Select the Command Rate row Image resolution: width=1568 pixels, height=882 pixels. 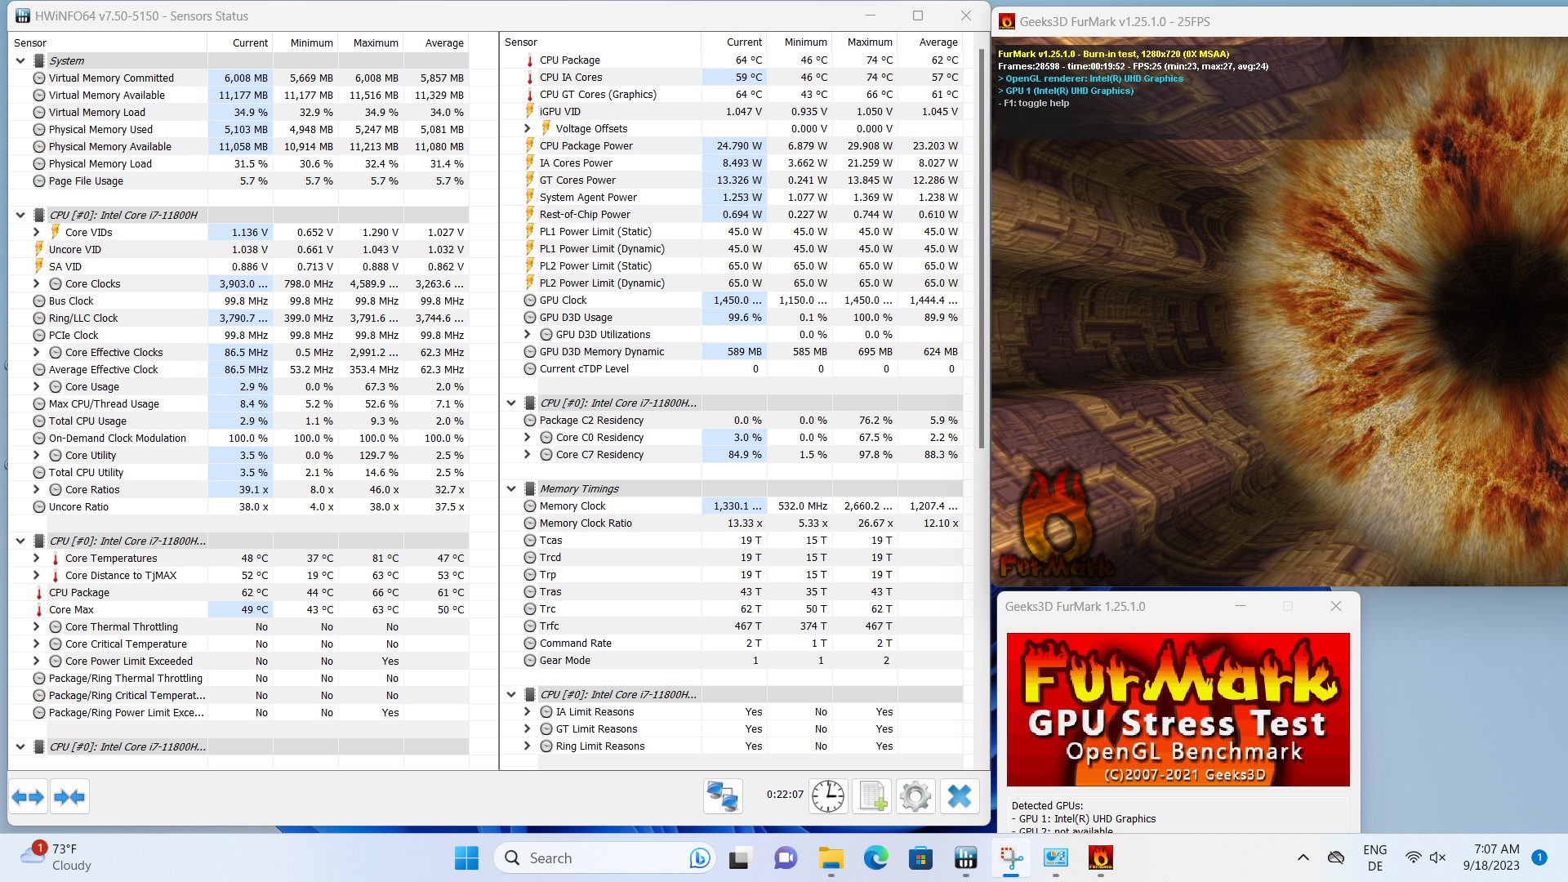(732, 643)
